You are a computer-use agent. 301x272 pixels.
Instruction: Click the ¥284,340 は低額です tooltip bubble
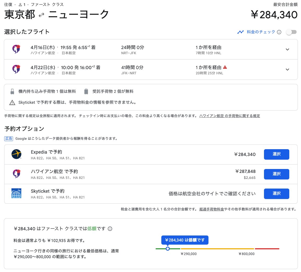pos(185,240)
